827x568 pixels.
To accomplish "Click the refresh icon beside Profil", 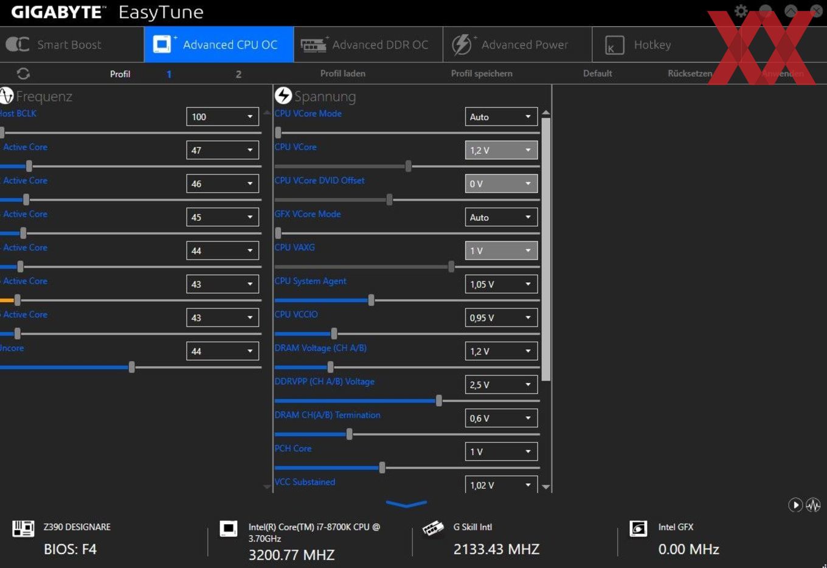I will click(23, 74).
